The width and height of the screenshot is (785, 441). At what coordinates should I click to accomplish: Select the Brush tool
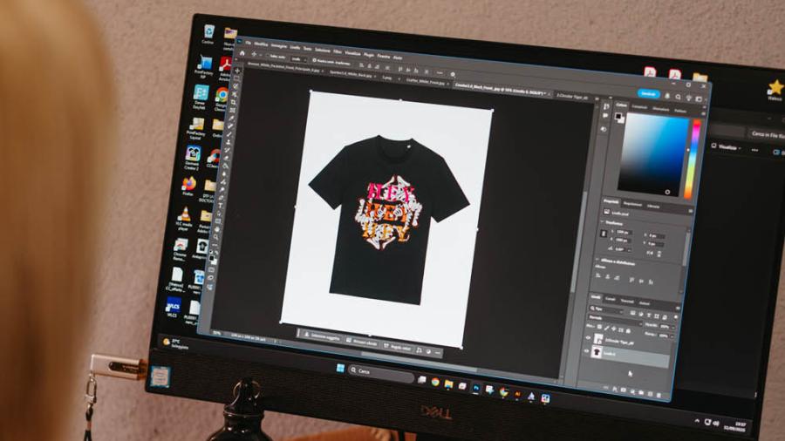[x=229, y=134]
